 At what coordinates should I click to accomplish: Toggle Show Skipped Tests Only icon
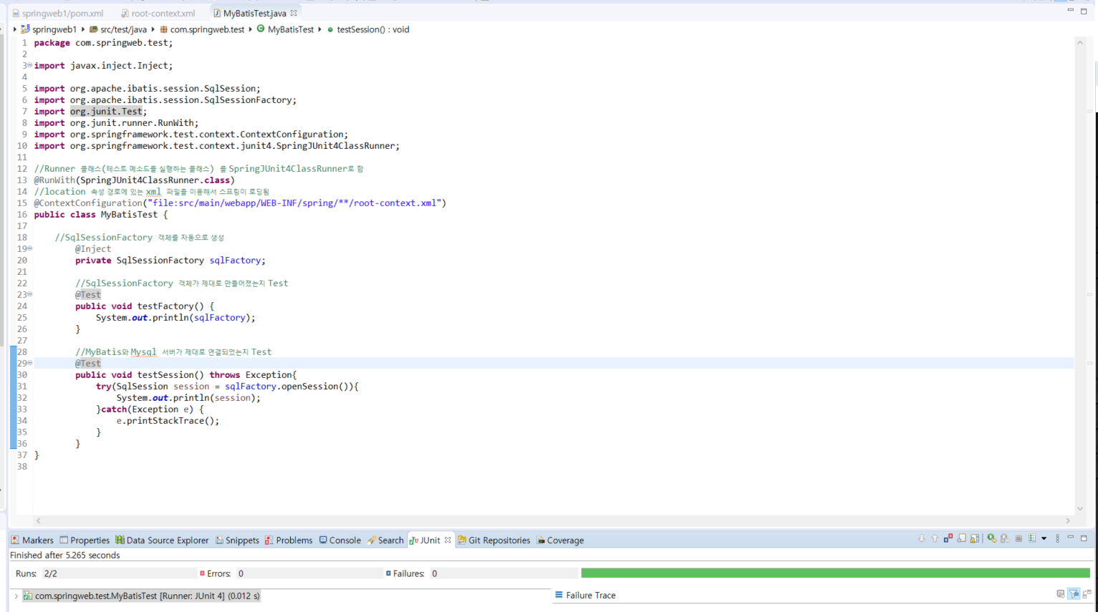click(x=962, y=538)
